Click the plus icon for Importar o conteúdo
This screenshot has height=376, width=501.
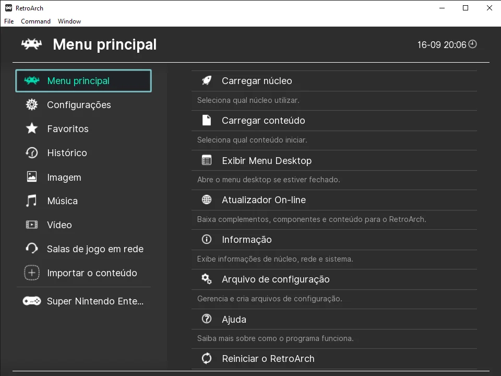point(32,273)
